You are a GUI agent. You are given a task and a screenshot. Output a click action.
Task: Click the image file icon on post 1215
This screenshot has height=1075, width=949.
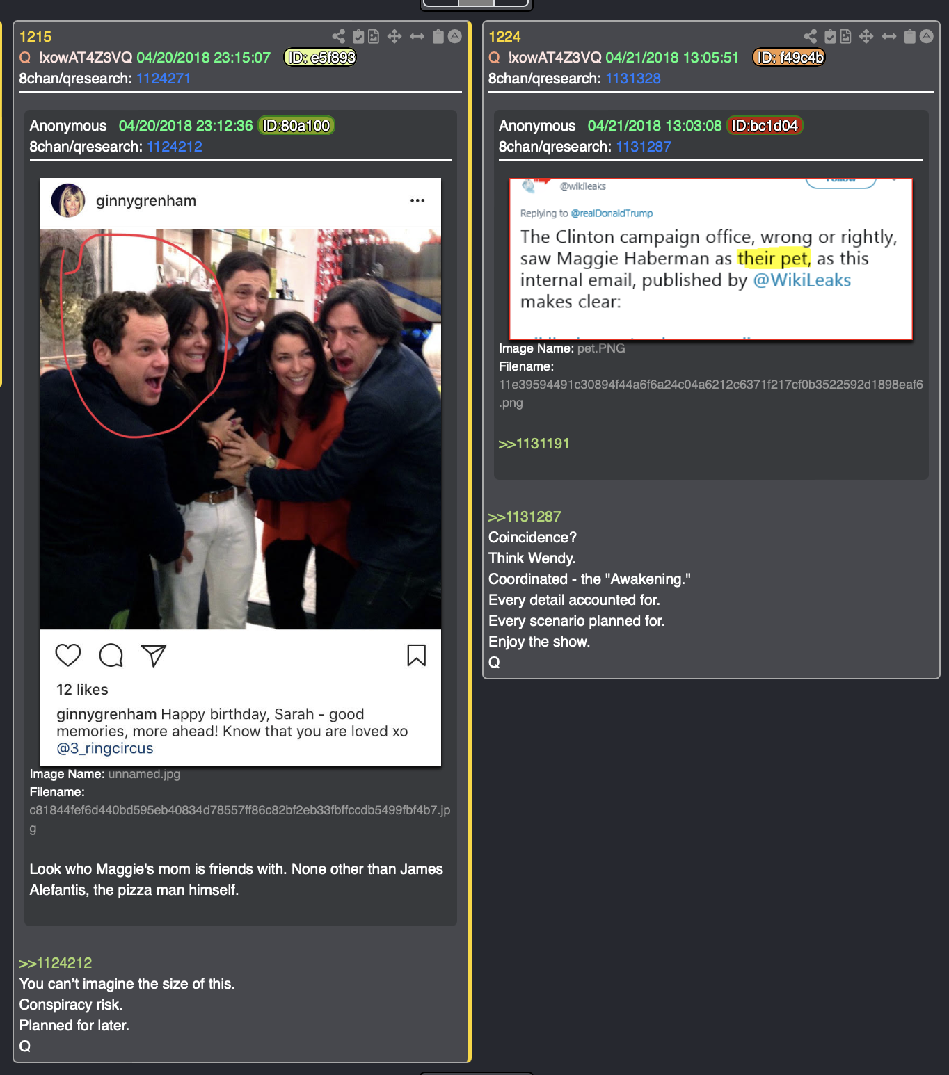(374, 36)
